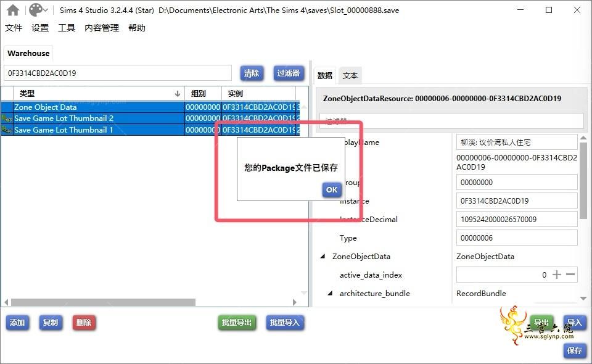Screen dimensions: 592x364
Task: Minimize the Sims 4 Studio window
Action: pos(520,10)
